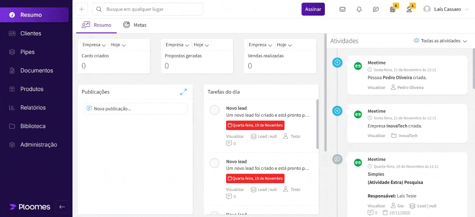The width and height of the screenshot is (475, 217).
Task: Open the calendar icon with badge 6
Action: [x=392, y=10]
